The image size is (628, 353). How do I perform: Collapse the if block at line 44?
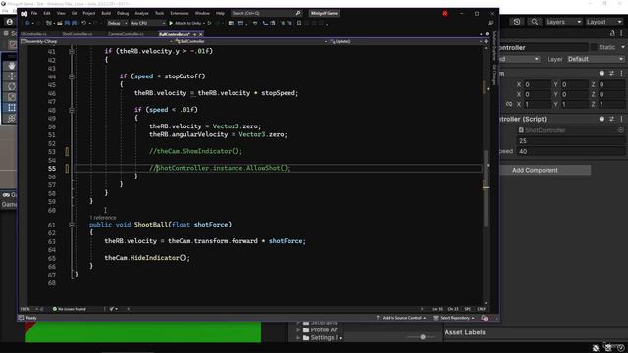(x=72, y=76)
